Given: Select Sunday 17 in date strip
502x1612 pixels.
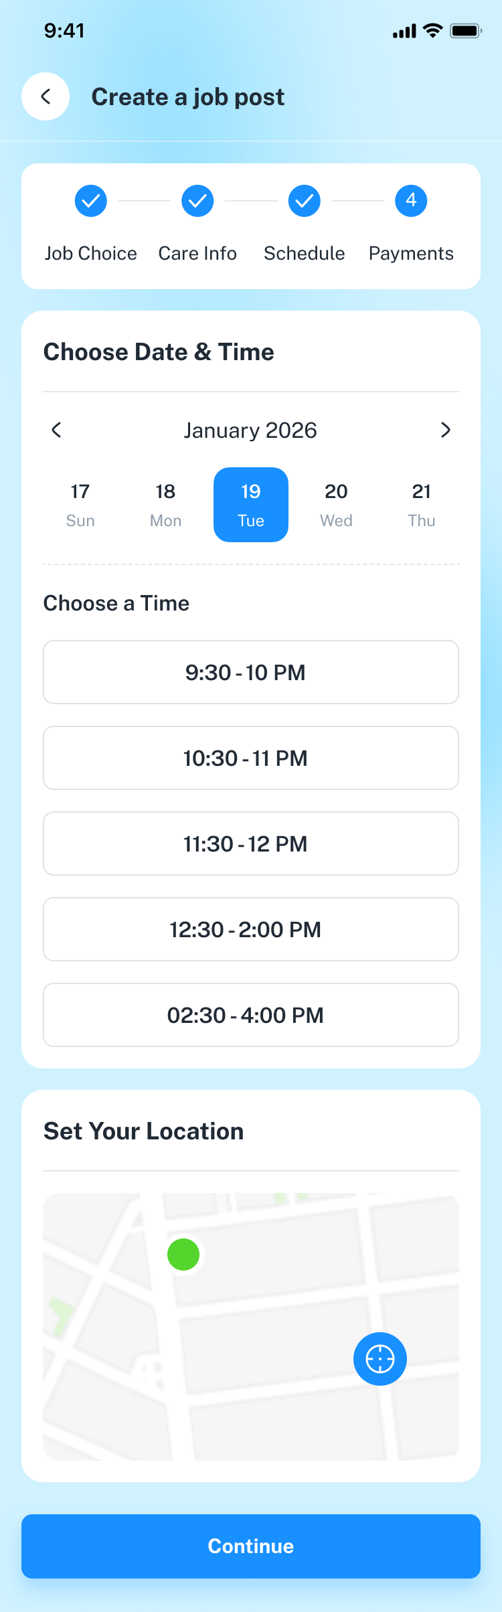Looking at the screenshot, I should pos(80,505).
